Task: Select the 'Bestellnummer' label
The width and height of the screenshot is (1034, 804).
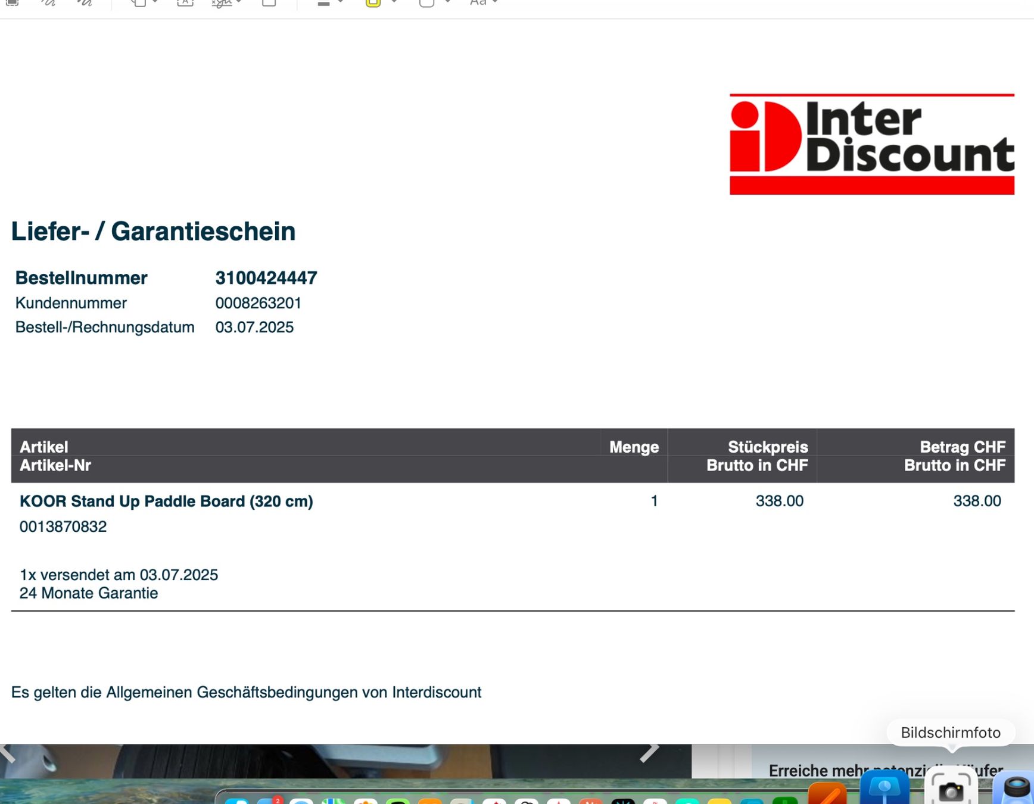Action: 81,278
